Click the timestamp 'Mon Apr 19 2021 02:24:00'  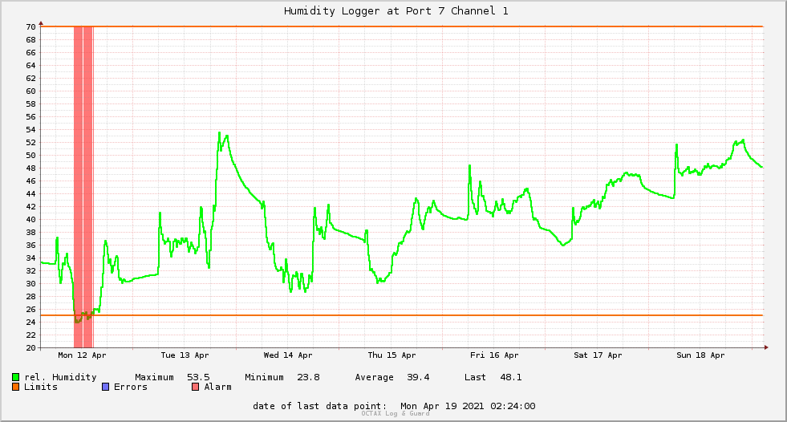click(468, 406)
